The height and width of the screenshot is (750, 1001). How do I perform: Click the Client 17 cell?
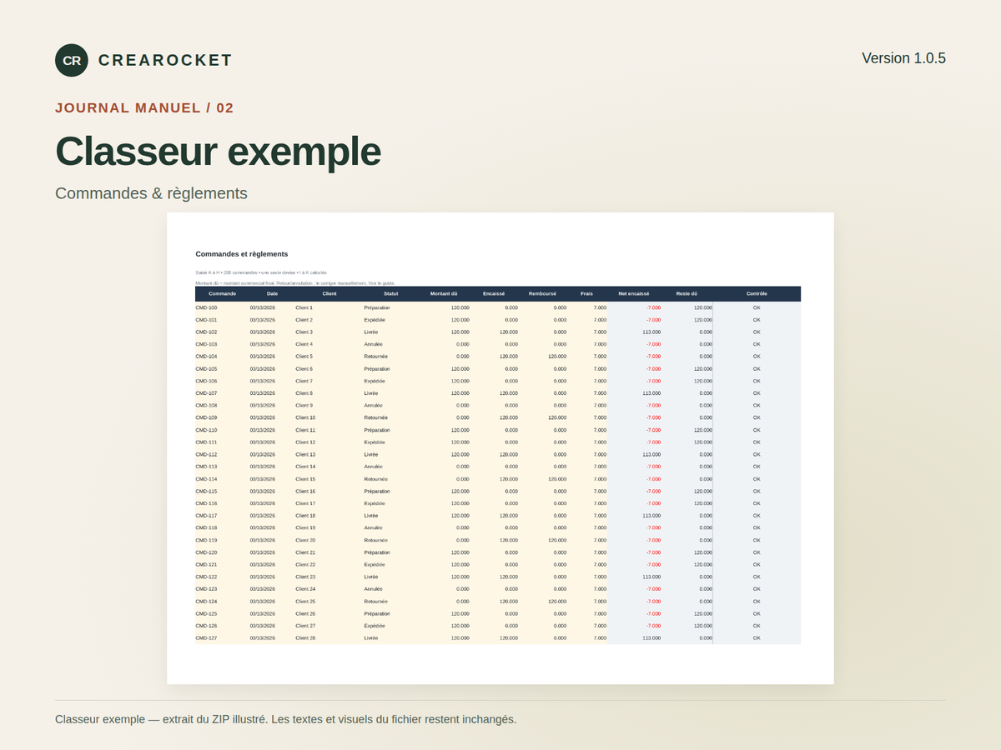pos(305,503)
